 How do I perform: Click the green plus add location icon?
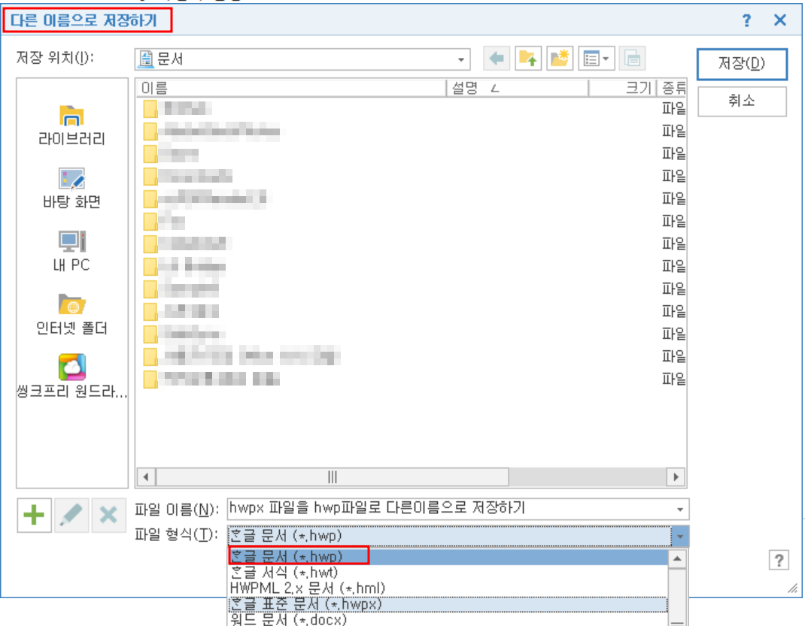click(x=34, y=514)
